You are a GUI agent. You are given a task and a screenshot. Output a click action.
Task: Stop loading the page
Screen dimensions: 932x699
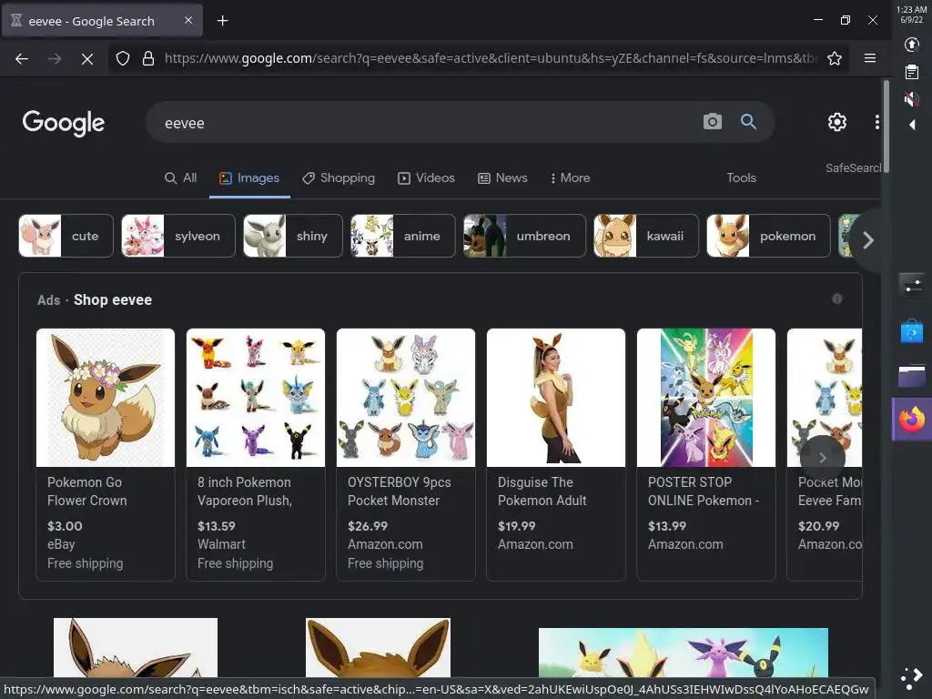point(86,58)
